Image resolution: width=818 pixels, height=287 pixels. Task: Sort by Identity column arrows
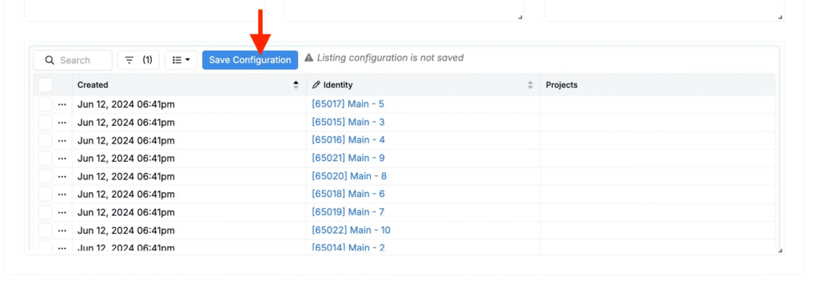point(530,85)
